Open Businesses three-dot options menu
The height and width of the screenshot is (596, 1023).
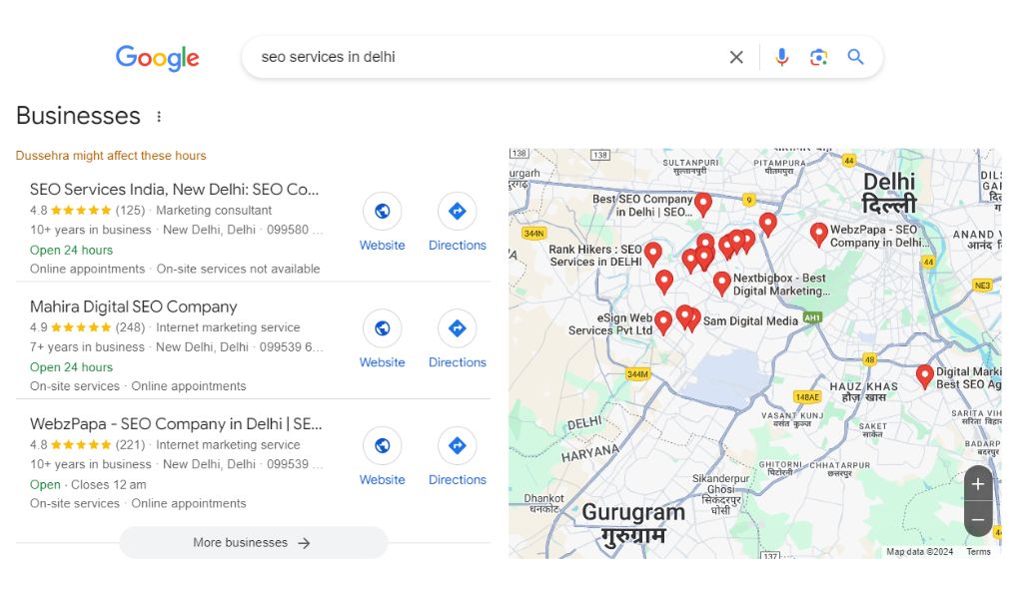pyautogui.click(x=159, y=117)
